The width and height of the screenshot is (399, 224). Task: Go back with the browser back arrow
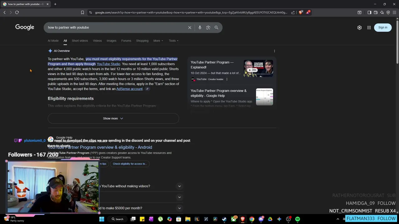tap(4, 12)
